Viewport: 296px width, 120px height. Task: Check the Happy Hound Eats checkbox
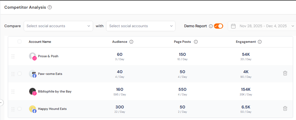(x=20, y=109)
